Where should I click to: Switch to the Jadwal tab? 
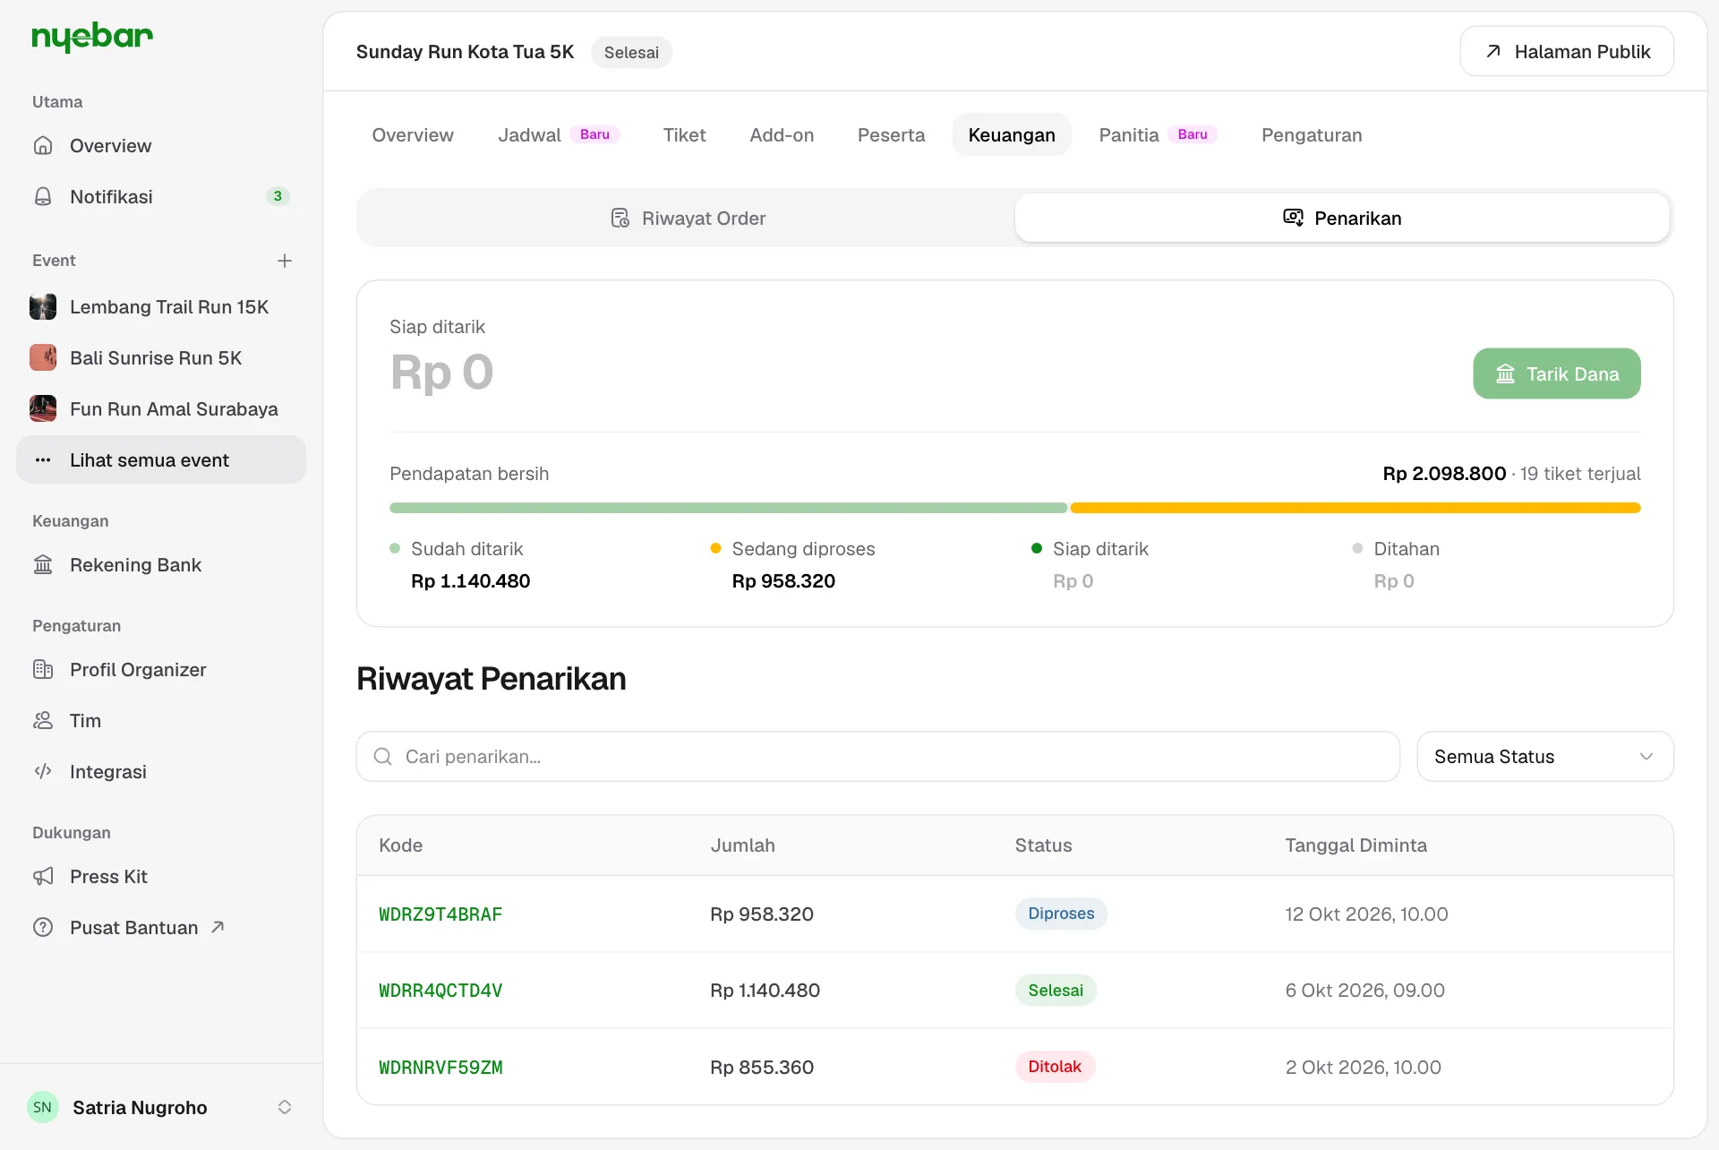click(558, 134)
